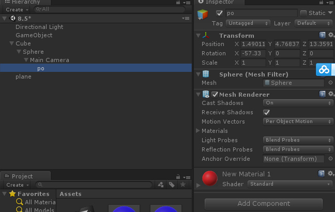The height and width of the screenshot is (212, 335).
Task: Click the Unity scene icon next to 8.5
Action: coord(12,19)
